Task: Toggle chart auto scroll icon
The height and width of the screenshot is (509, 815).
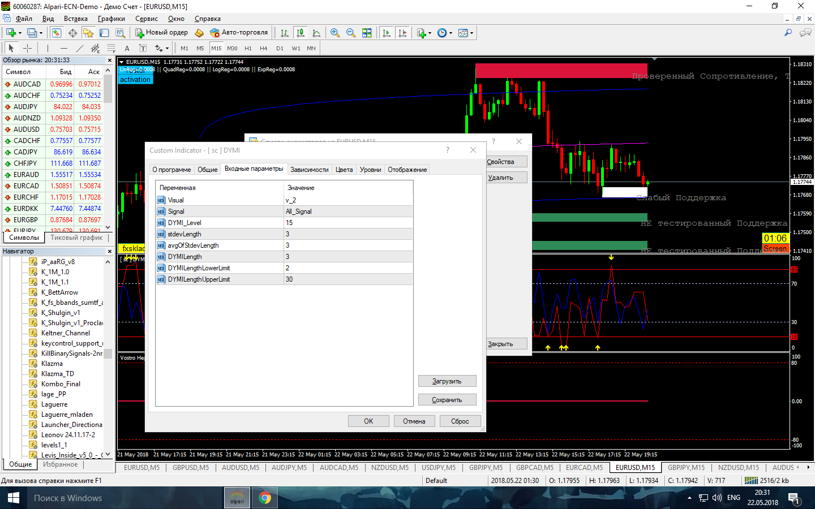Action: click(x=387, y=33)
